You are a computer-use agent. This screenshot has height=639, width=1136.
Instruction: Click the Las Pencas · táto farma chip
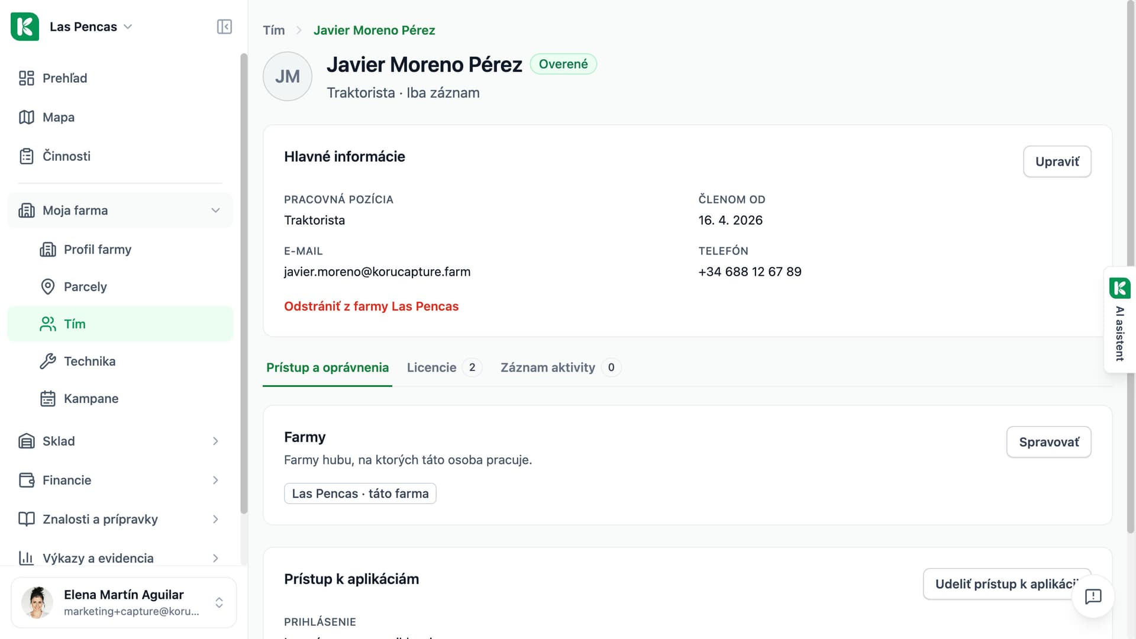pos(360,493)
